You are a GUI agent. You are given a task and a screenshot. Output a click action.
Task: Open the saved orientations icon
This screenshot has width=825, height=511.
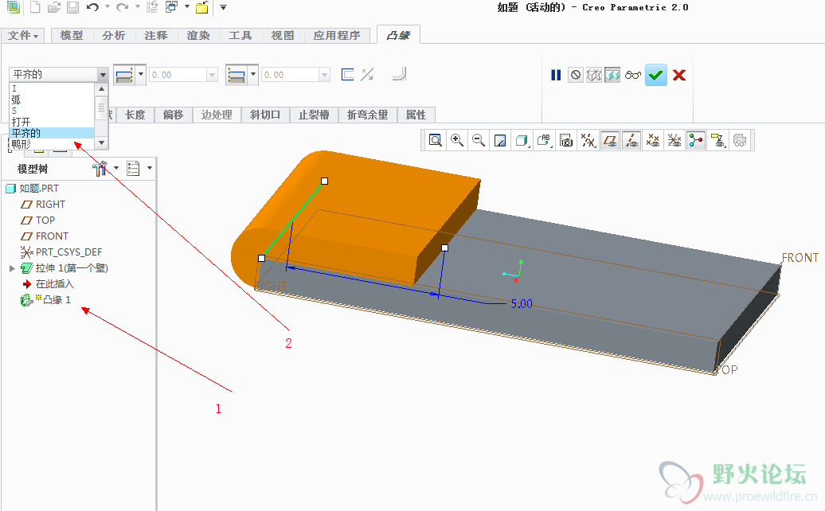pos(544,140)
